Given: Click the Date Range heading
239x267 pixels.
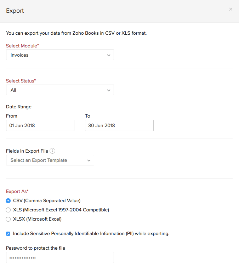Looking at the screenshot, I should (19, 107).
